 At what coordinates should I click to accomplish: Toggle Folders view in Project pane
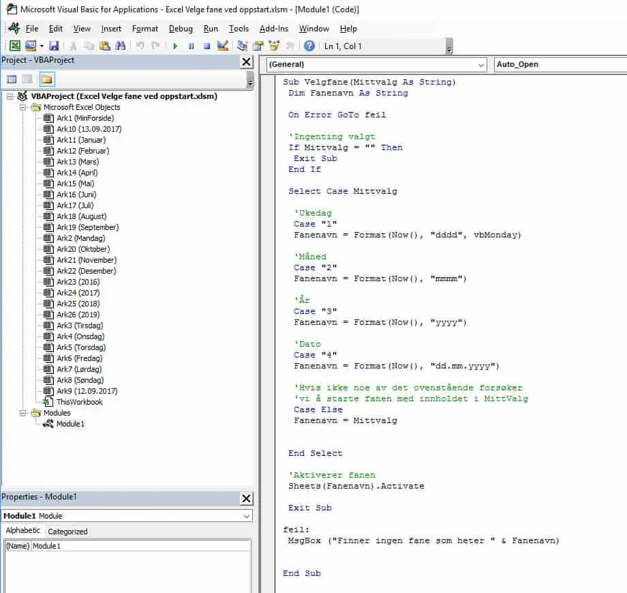click(x=47, y=79)
